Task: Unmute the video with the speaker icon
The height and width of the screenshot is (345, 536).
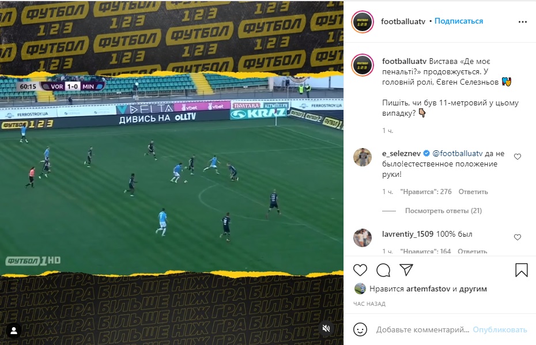Action: (326, 329)
